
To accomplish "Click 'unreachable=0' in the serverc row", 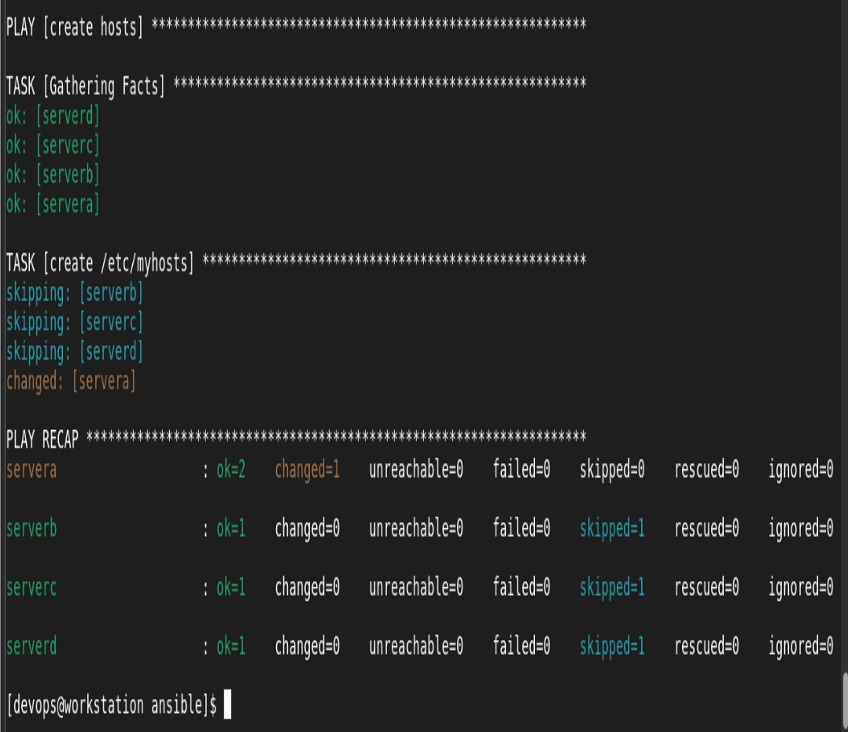I will pos(416,587).
